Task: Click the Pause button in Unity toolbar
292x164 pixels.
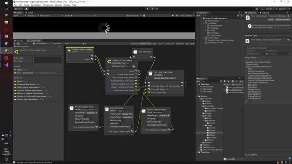Action: [x=152, y=9]
